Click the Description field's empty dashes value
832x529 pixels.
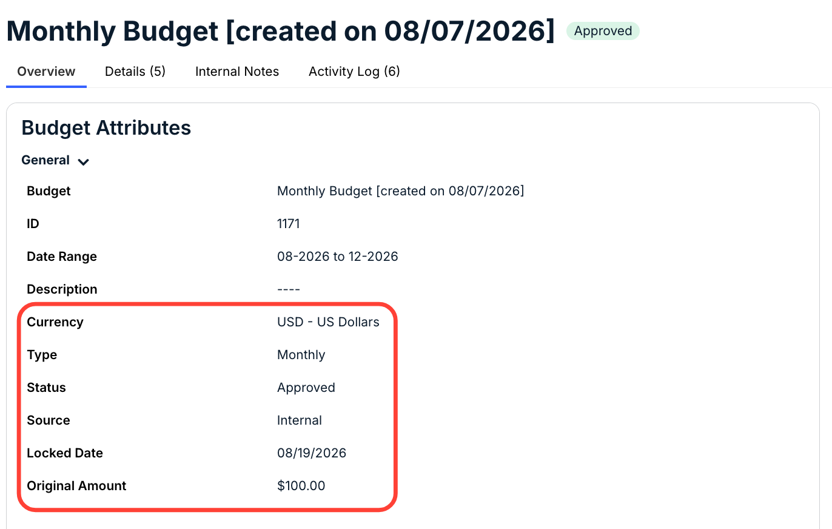coord(289,289)
